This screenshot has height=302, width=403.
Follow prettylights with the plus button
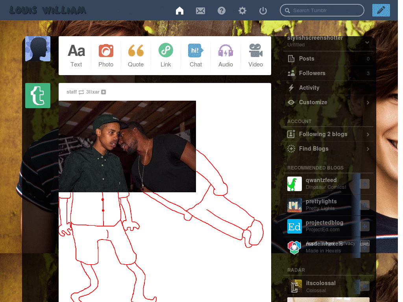tap(364, 205)
